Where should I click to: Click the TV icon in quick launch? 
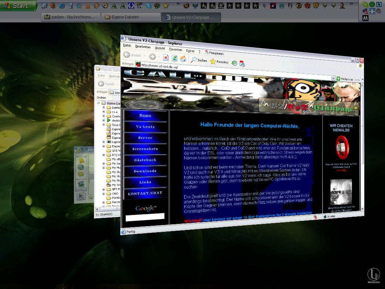[x=140, y=5]
